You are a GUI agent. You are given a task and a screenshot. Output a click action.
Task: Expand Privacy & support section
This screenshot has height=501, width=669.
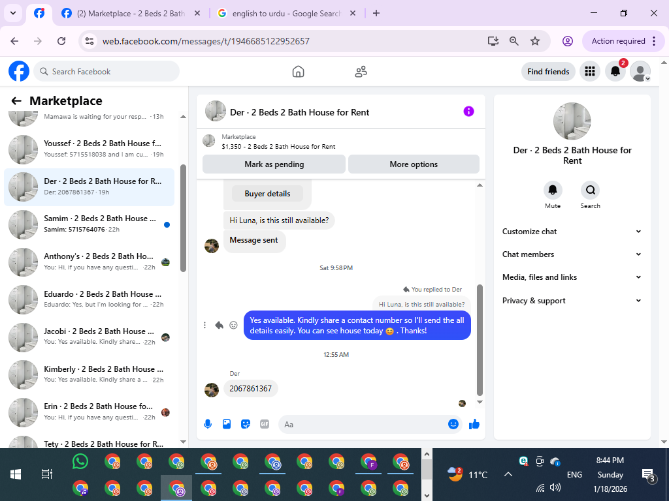click(x=572, y=300)
